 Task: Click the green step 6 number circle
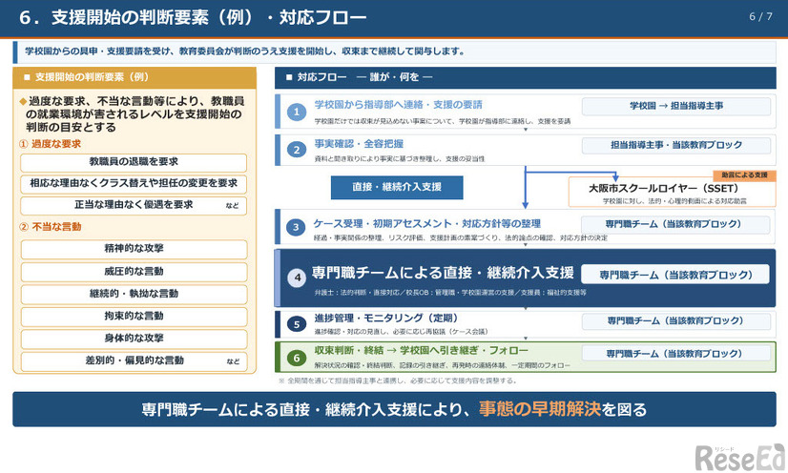(x=297, y=358)
